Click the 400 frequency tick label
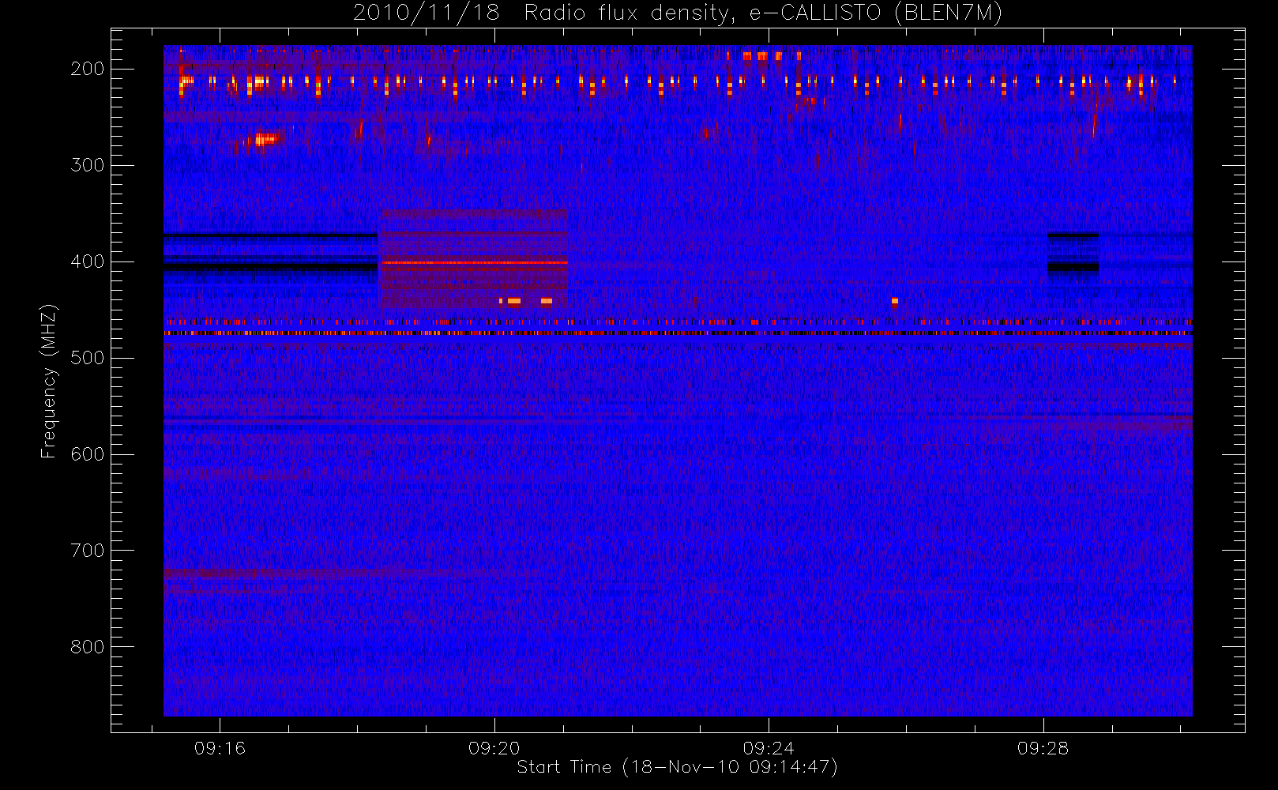The image size is (1278, 790). click(87, 261)
